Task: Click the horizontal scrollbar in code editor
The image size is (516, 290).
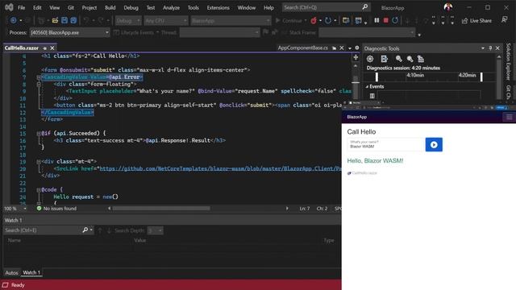Action: (x=161, y=209)
